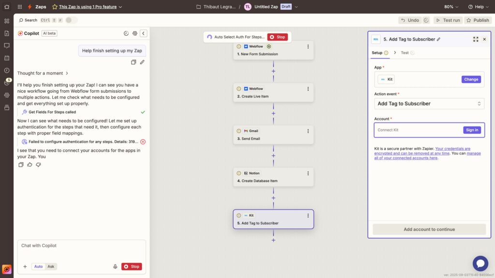Click the microphone icon in the chat box
The image size is (495, 278).
[x=115, y=266]
